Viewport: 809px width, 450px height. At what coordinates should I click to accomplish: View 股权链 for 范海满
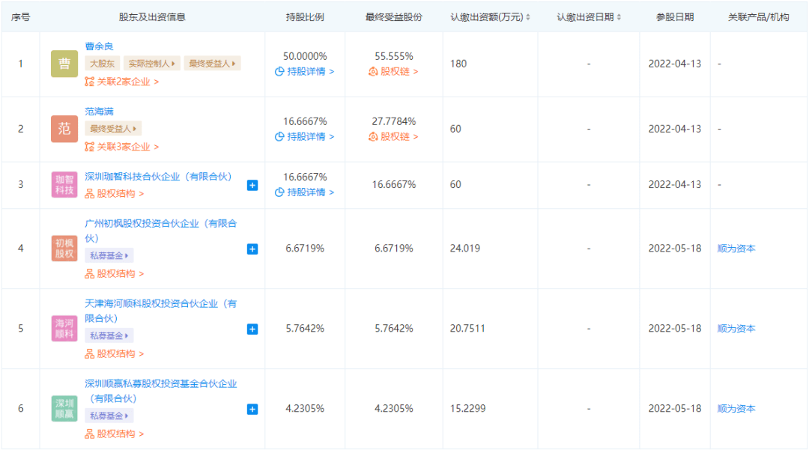[393, 137]
